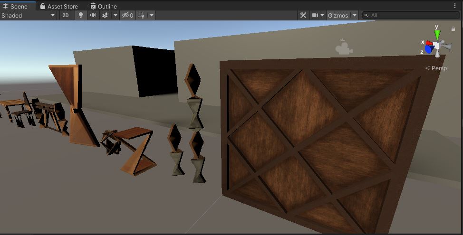The height and width of the screenshot is (235, 463).
Task: Open the component editor tools icon
Action: click(303, 15)
